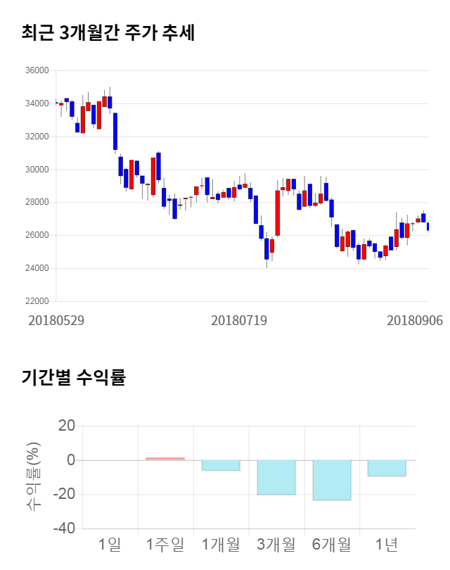Image resolution: width=450 pixels, height=570 pixels.
Task: Click the 수익률(%) y-axis title
Action: tap(32, 476)
